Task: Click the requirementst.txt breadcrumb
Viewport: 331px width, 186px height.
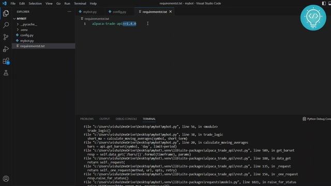Action: pyautogui.click(x=97, y=19)
